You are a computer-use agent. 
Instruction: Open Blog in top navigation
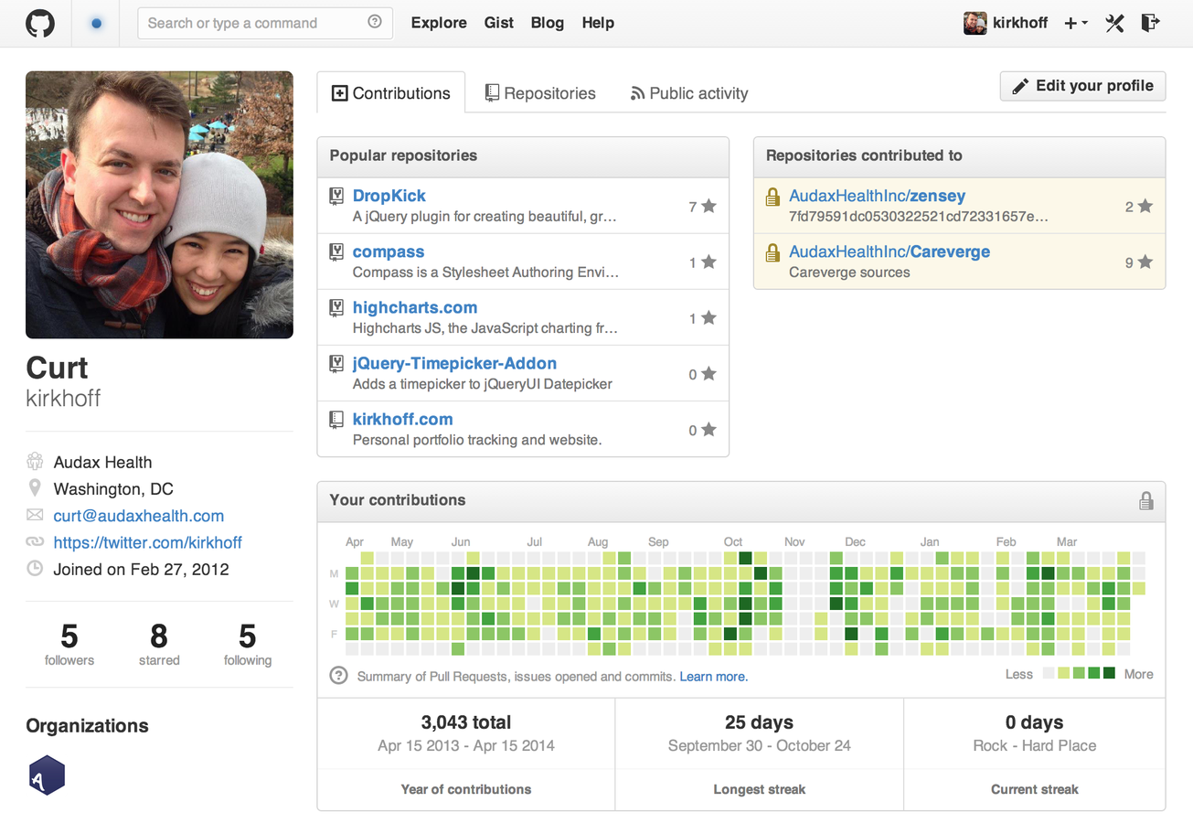click(x=547, y=23)
